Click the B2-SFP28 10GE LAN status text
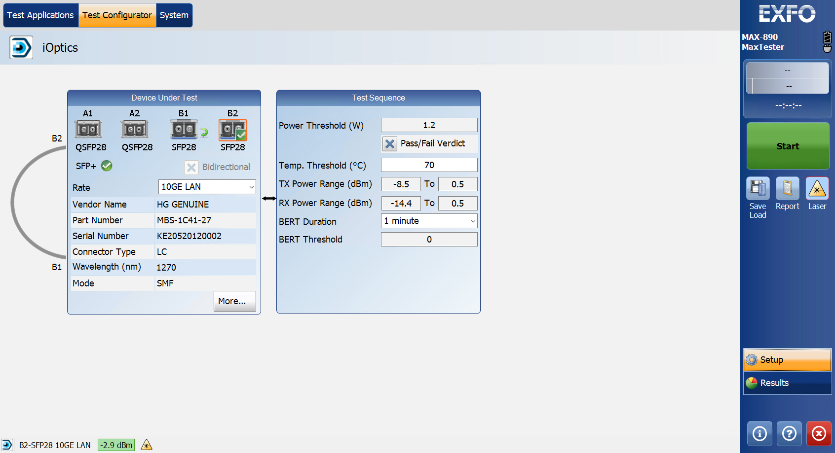Screen dimensions: 835x453 click(55, 445)
